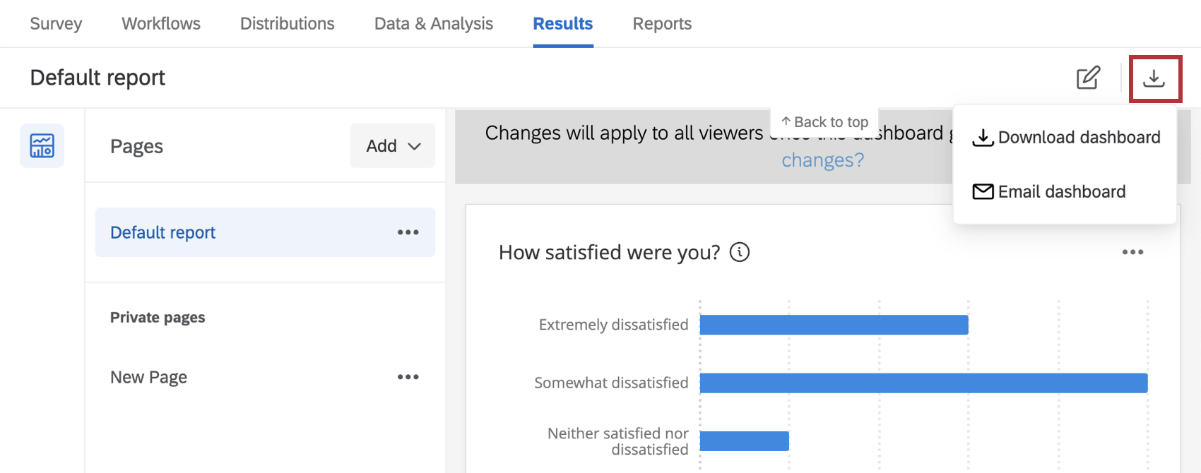
Task: Click the Email dashboard envelope icon
Action: pos(983,191)
